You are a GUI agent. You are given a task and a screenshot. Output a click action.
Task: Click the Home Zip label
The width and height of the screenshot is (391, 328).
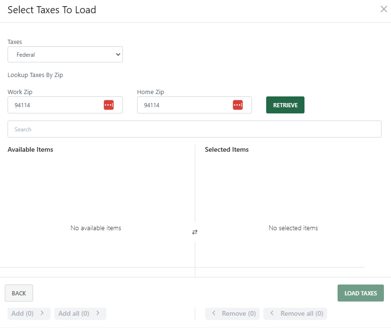(x=150, y=92)
